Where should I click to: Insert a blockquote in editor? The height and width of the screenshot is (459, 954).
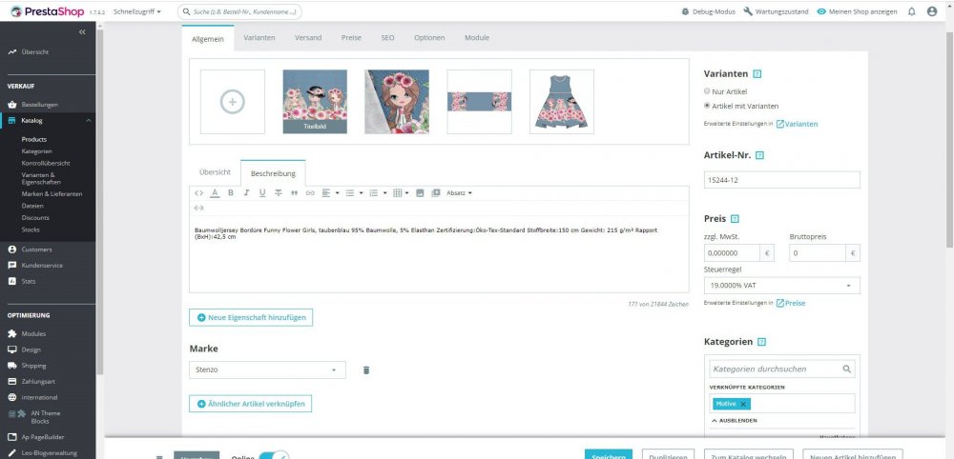point(294,193)
